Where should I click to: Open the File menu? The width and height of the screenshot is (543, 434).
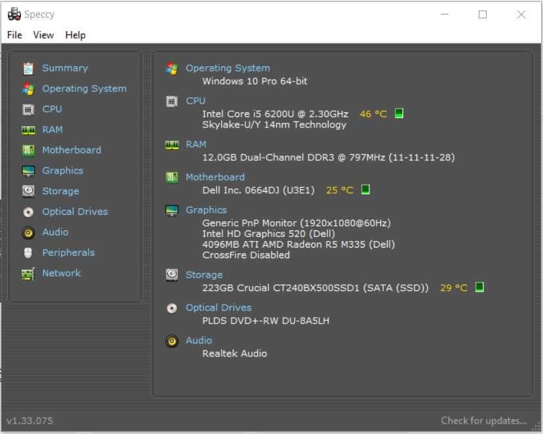(x=14, y=35)
